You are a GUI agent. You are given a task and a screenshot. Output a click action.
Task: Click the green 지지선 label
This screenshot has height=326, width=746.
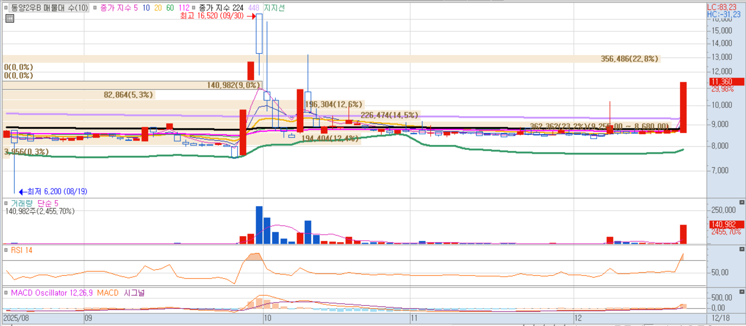pos(274,8)
